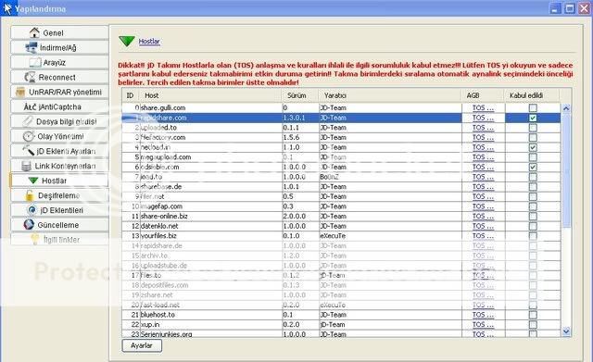Uncheck accepted checkbox for rapidshare.com
Screen dimensions: 593x362
[533, 118]
